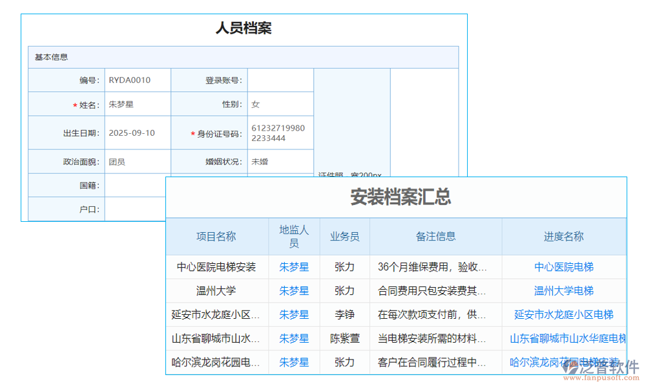Open 延安市水龙庭小区电梯 progress link
Image resolution: width=646 pixels, height=388 pixels.
point(563,314)
